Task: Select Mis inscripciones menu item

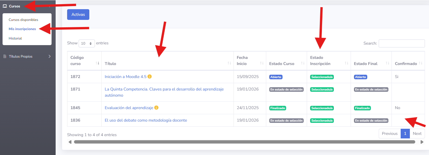Action: click(22, 29)
